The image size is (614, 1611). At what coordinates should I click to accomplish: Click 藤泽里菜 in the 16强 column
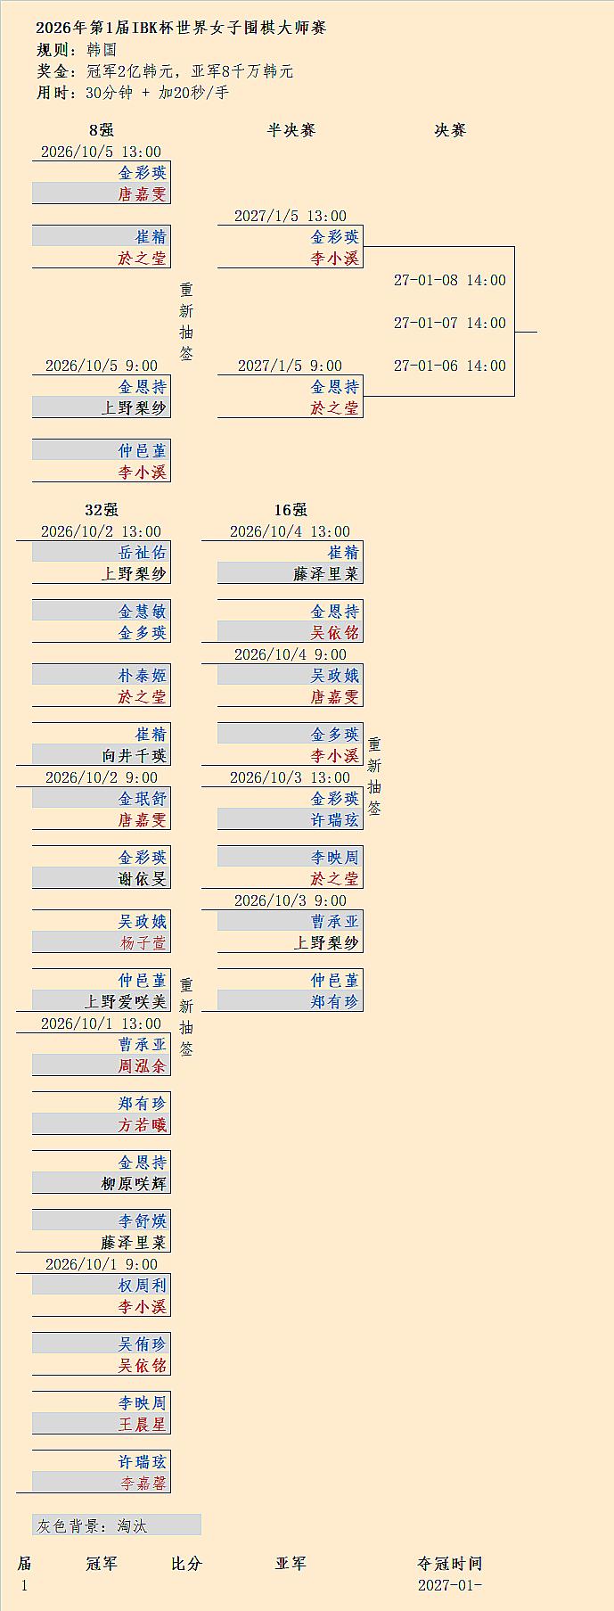326,574
